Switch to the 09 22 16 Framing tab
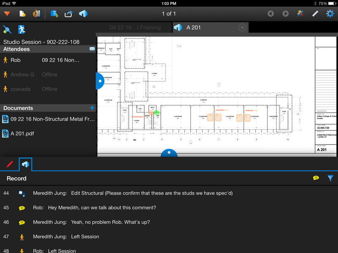 pyautogui.click(x=135, y=28)
